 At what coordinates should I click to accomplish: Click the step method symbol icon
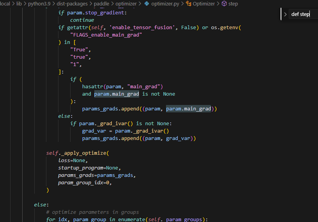click(x=224, y=3)
